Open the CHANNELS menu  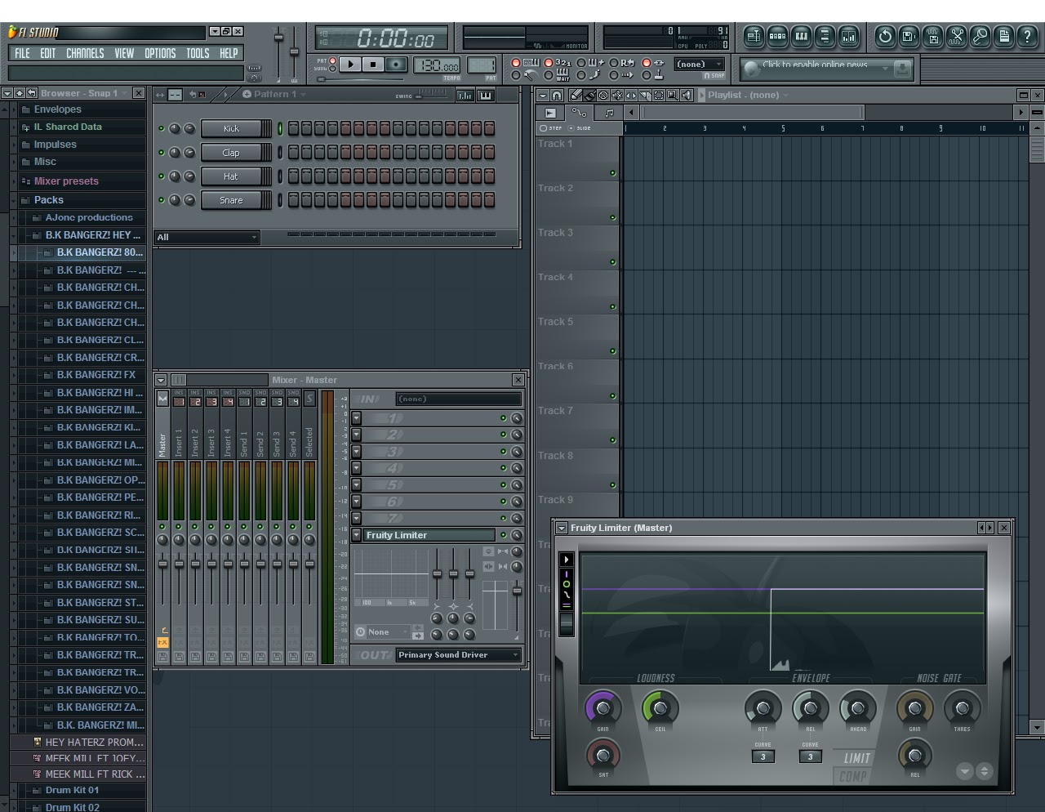pyautogui.click(x=85, y=52)
